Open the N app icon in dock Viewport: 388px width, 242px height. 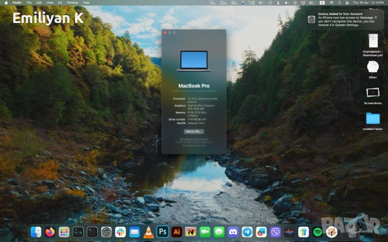coord(191,232)
